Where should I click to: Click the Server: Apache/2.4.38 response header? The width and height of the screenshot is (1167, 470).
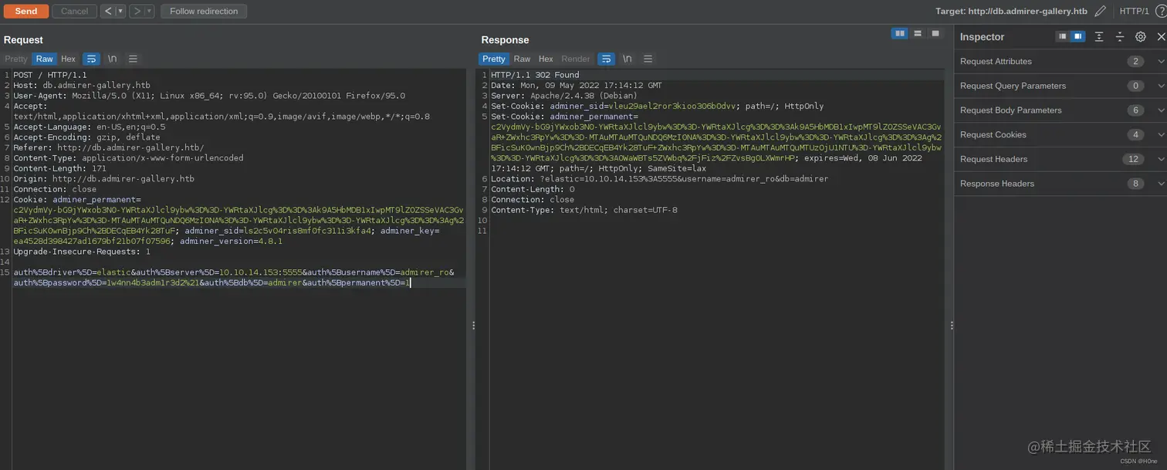(x=564, y=96)
